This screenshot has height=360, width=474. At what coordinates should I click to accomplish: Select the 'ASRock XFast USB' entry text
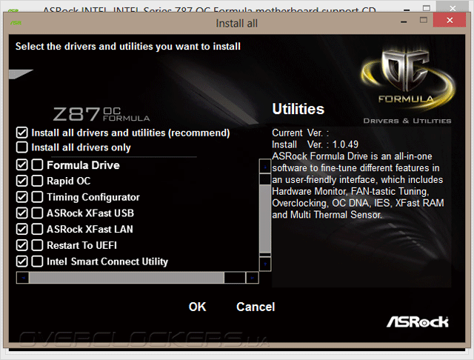[x=90, y=213]
